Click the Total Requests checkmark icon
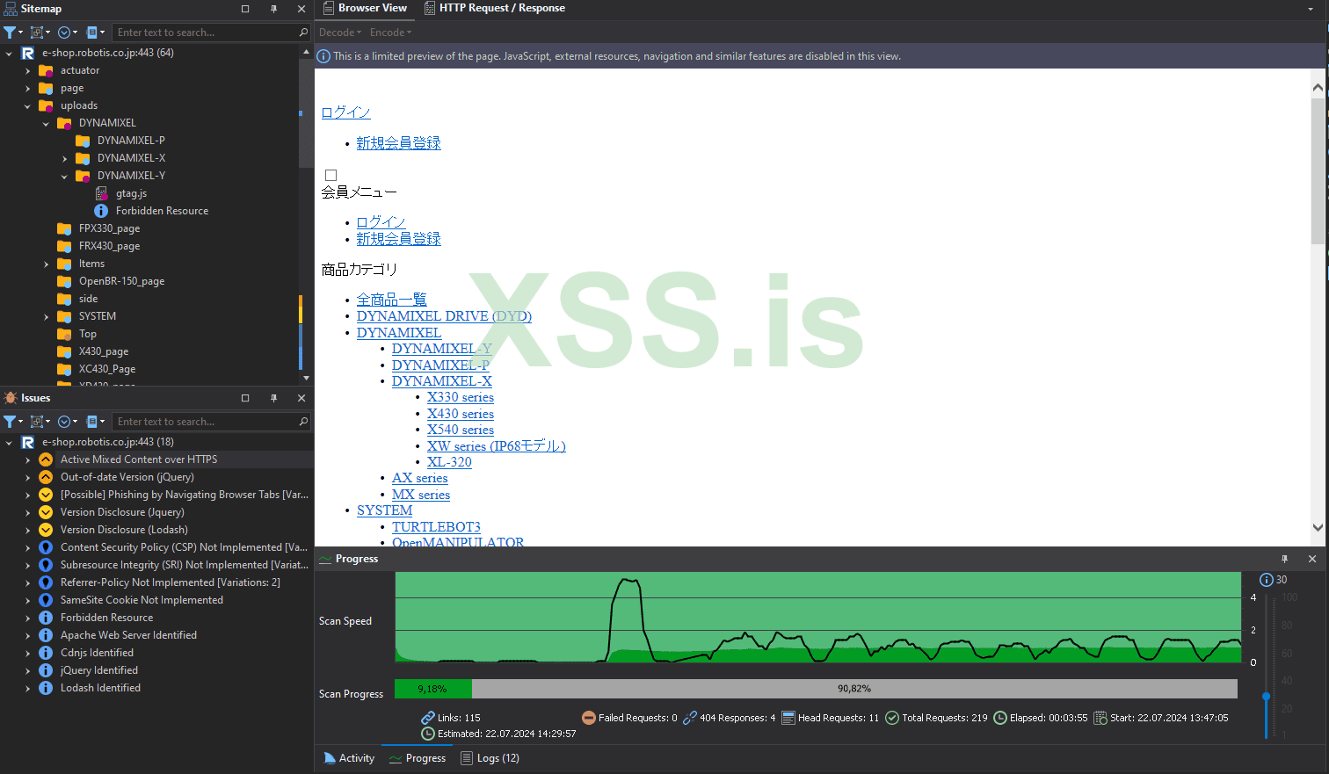 click(892, 718)
